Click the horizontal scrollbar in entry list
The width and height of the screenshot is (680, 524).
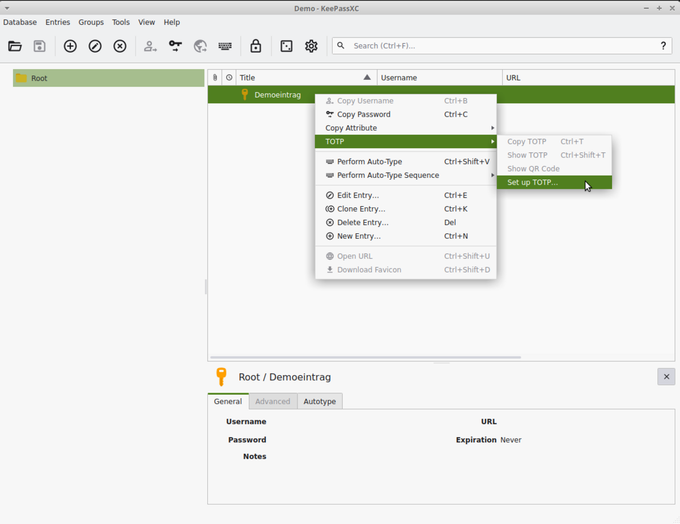tap(365, 357)
